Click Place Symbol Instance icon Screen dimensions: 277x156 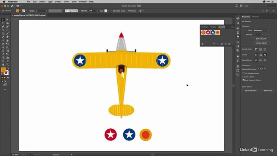tap(214, 44)
